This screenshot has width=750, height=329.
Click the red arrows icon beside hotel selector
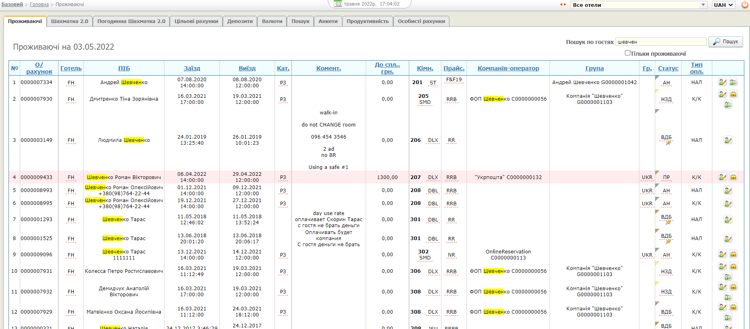pos(563,5)
